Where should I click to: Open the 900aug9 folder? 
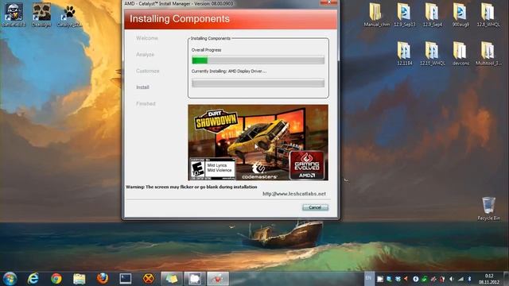pos(460,14)
